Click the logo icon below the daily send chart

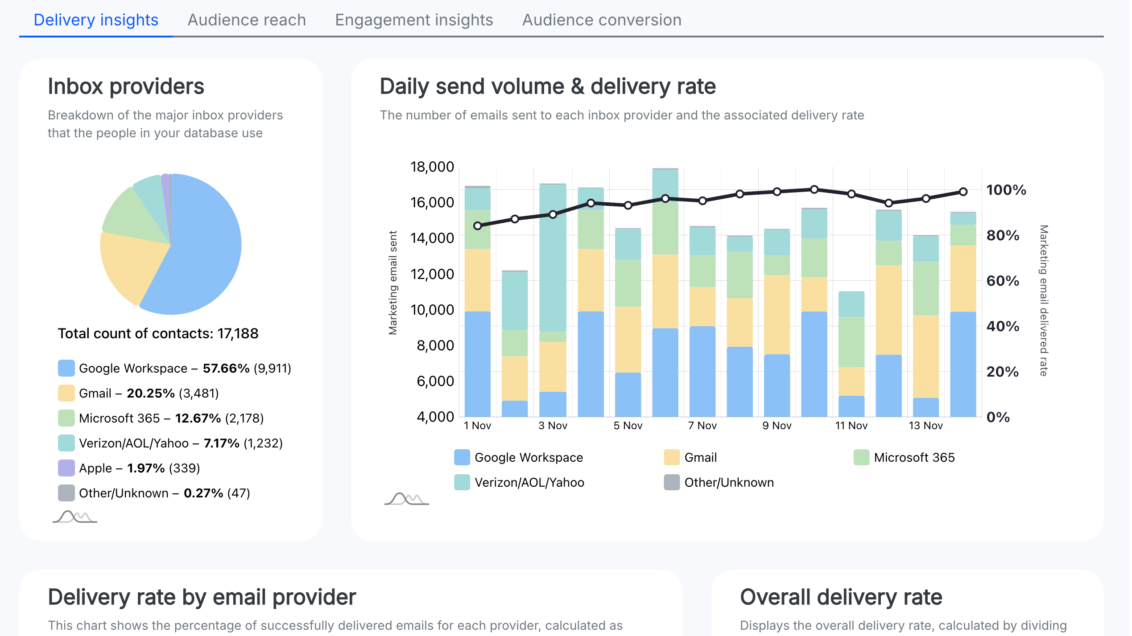(x=406, y=499)
